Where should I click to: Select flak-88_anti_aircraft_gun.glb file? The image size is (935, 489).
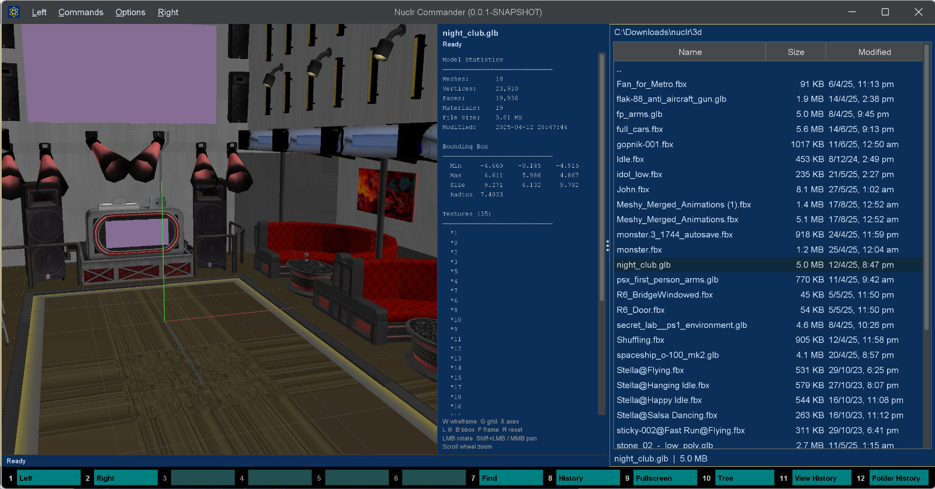click(x=768, y=99)
